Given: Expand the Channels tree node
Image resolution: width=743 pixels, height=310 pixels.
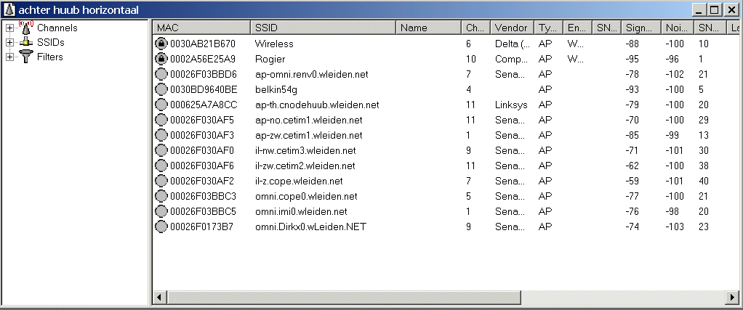Looking at the screenshot, I should (x=9, y=28).
